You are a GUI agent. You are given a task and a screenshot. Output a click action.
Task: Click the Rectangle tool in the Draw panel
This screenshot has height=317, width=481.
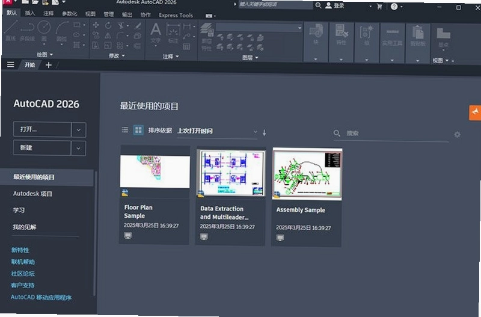click(77, 25)
